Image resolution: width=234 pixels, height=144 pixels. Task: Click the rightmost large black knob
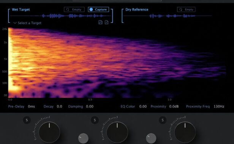tap(185, 132)
